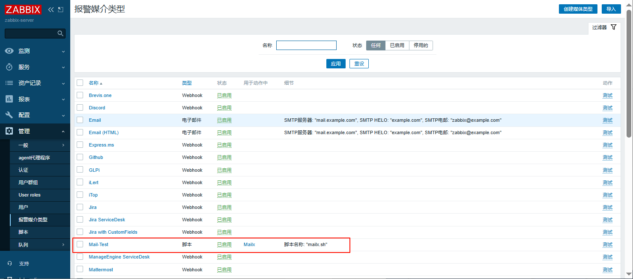Expand the 服务 menu chevron
Image resolution: width=633 pixels, height=279 pixels.
point(63,68)
